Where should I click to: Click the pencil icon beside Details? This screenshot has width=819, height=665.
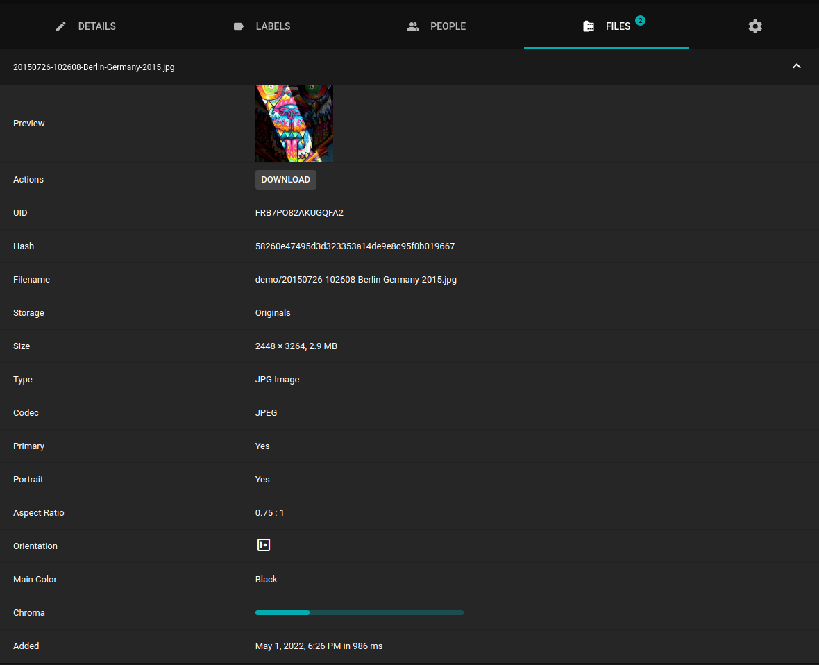[x=61, y=26]
